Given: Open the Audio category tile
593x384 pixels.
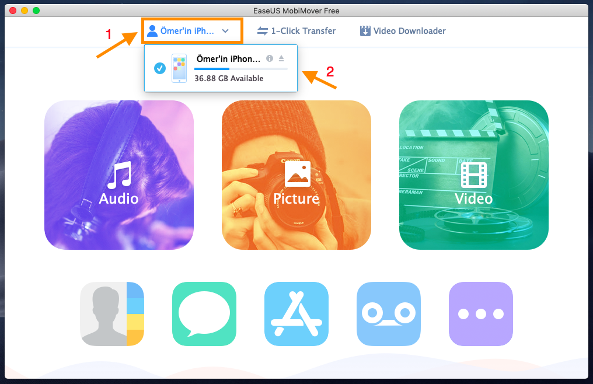Looking at the screenshot, I should 119,175.
